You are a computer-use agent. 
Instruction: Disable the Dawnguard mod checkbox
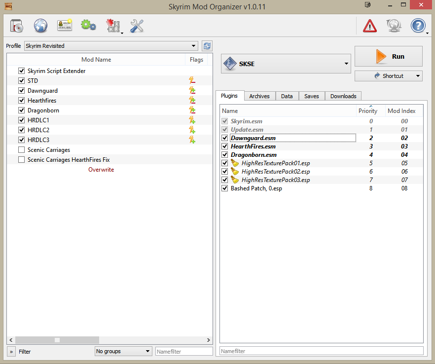[21, 90]
